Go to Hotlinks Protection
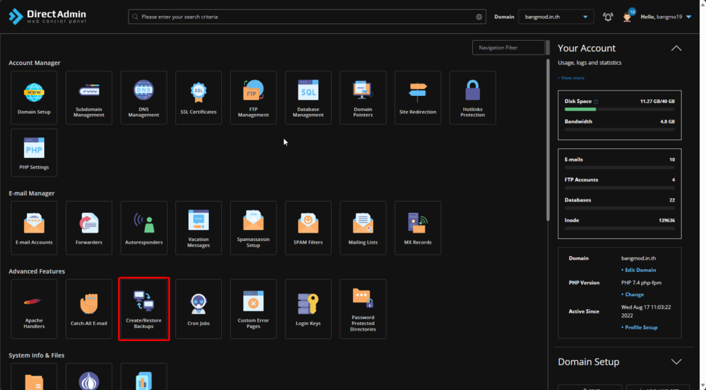The width and height of the screenshot is (706, 390). [472, 97]
